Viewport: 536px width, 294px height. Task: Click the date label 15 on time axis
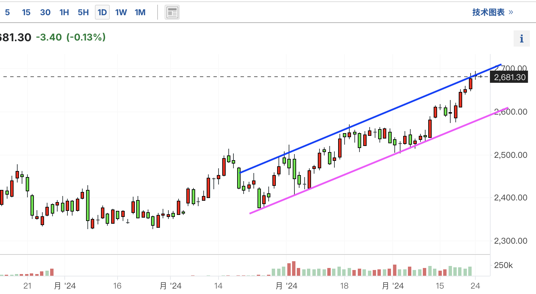pos(440,286)
